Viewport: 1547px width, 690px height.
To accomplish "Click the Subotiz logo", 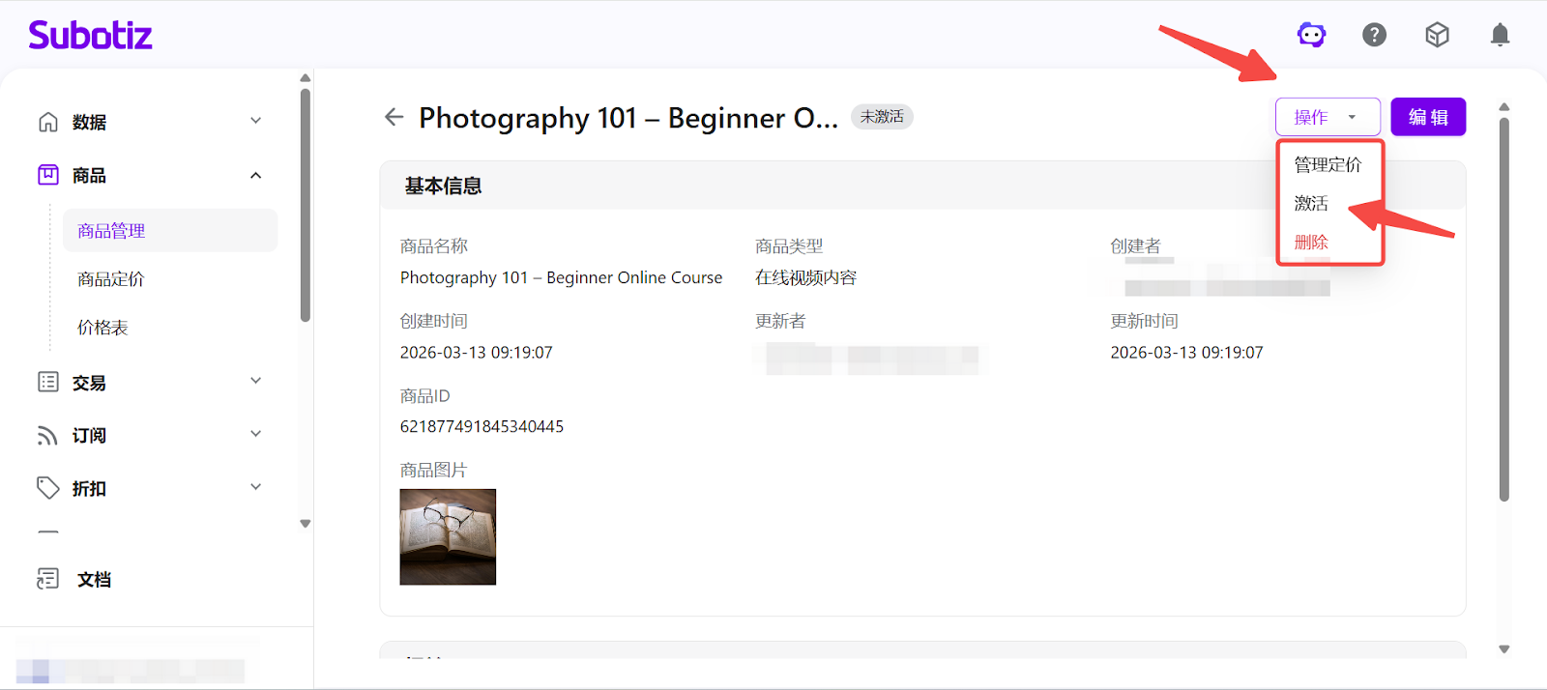I will (90, 36).
